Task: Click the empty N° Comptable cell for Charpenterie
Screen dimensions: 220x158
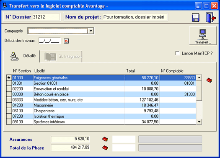Action: coord(178,111)
